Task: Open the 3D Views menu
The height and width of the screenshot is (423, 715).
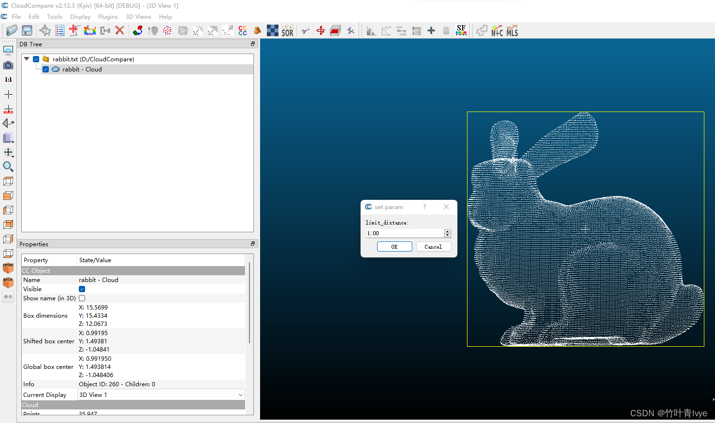Action: tap(138, 17)
